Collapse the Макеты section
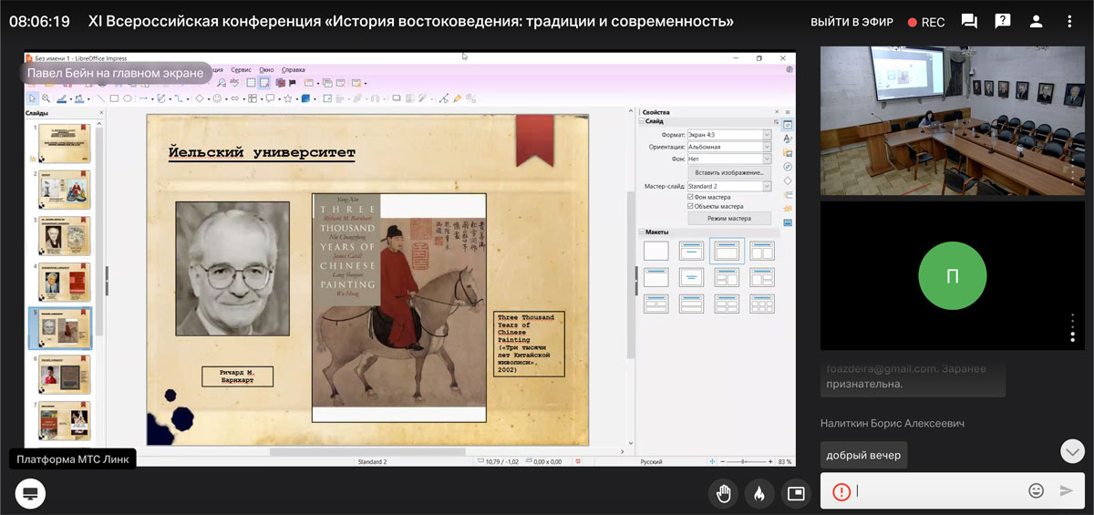This screenshot has height=515, width=1094. [x=641, y=232]
